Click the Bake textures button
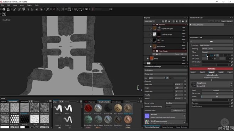 178,110
